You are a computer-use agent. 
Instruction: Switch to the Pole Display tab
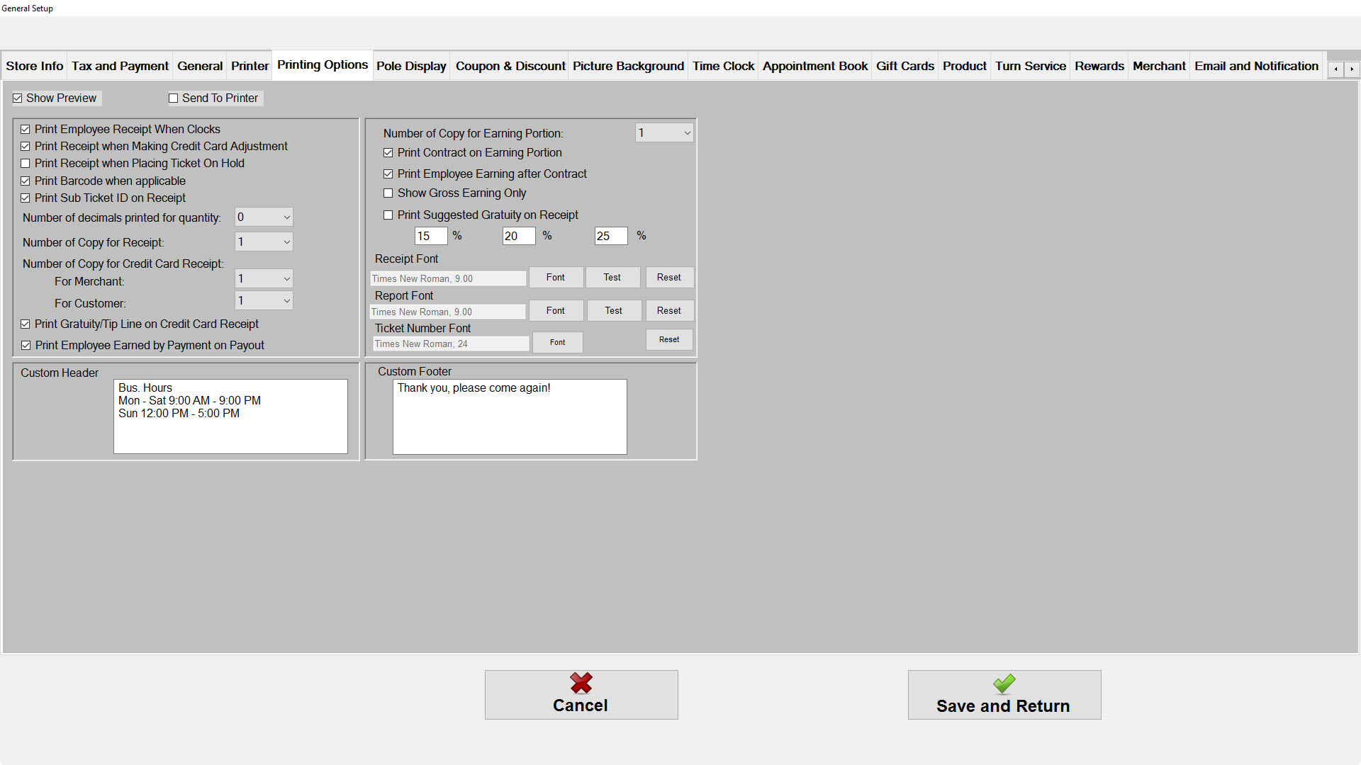point(411,67)
